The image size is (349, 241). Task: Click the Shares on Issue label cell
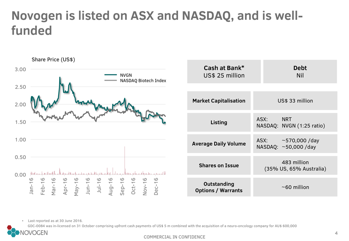tap(219, 165)
